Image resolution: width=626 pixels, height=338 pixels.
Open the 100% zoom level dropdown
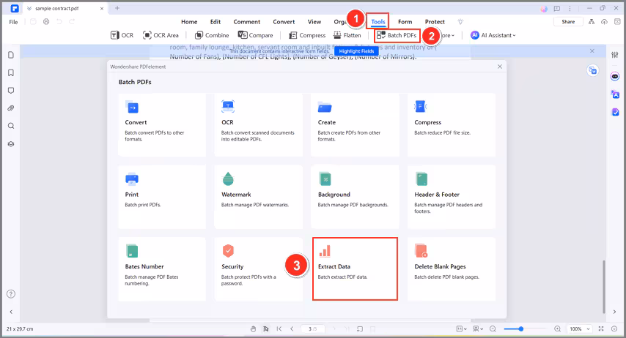click(x=580, y=328)
